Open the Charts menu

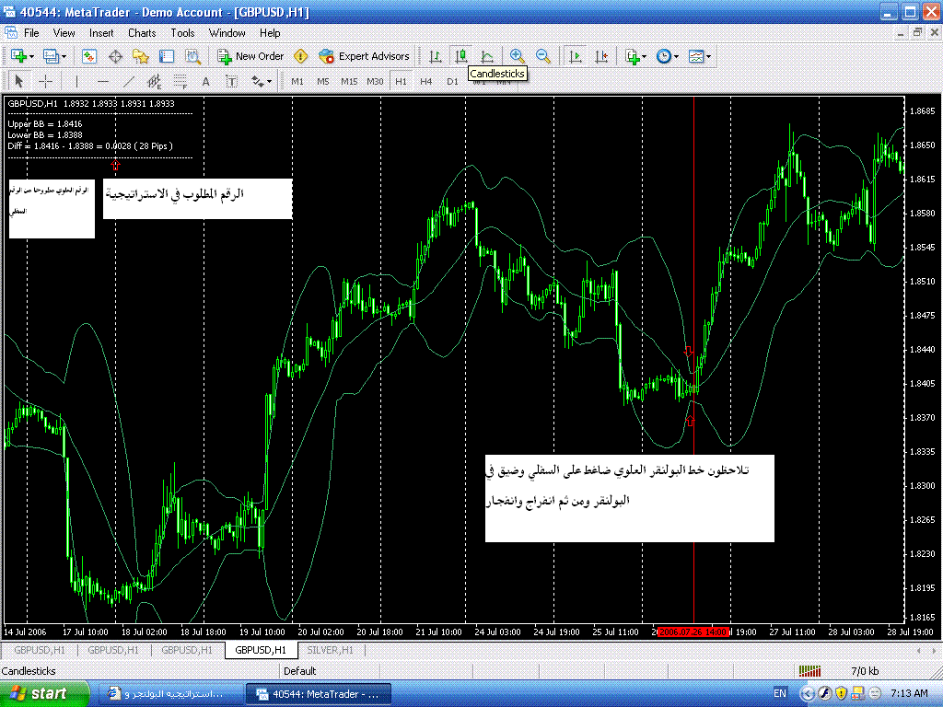coord(142,33)
